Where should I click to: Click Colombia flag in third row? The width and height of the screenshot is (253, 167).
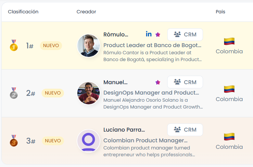229,137
